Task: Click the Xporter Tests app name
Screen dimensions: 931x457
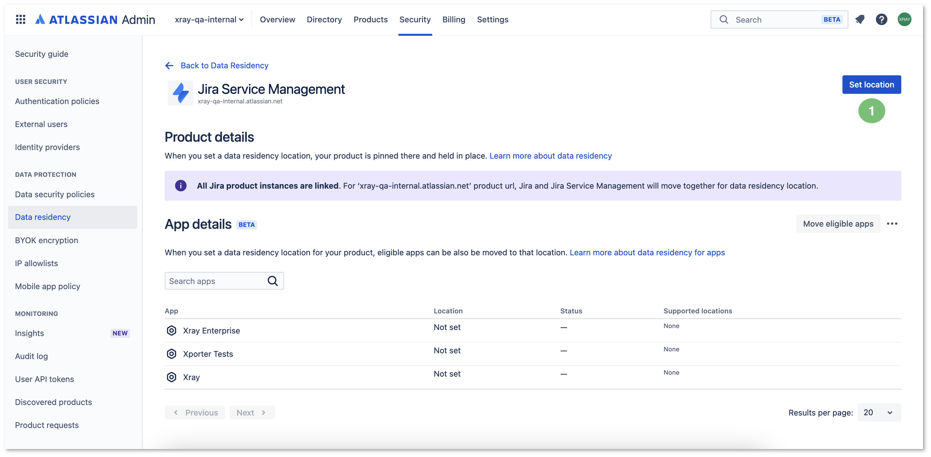Action: coord(208,354)
